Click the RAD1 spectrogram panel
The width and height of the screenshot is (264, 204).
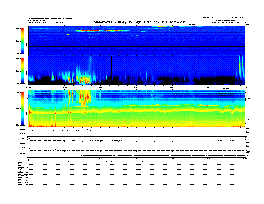(137, 70)
